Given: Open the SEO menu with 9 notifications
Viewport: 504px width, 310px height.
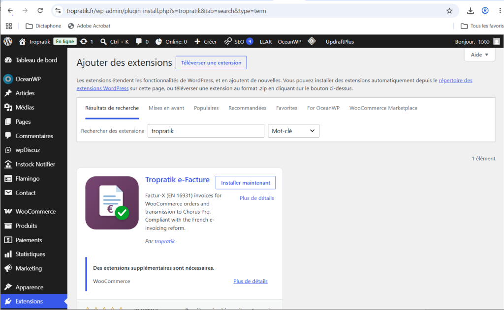Looking at the screenshot, I should pyautogui.click(x=239, y=42).
